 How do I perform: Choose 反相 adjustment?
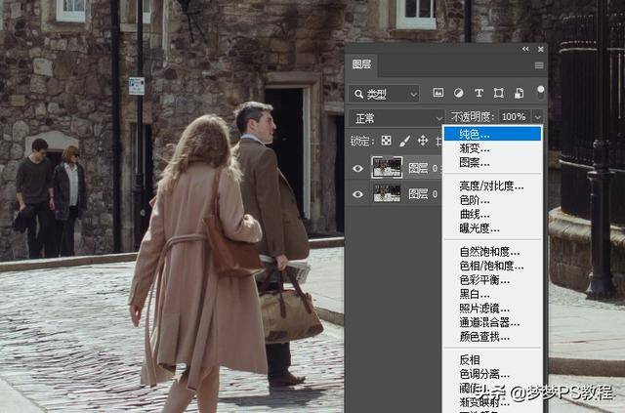point(492,359)
